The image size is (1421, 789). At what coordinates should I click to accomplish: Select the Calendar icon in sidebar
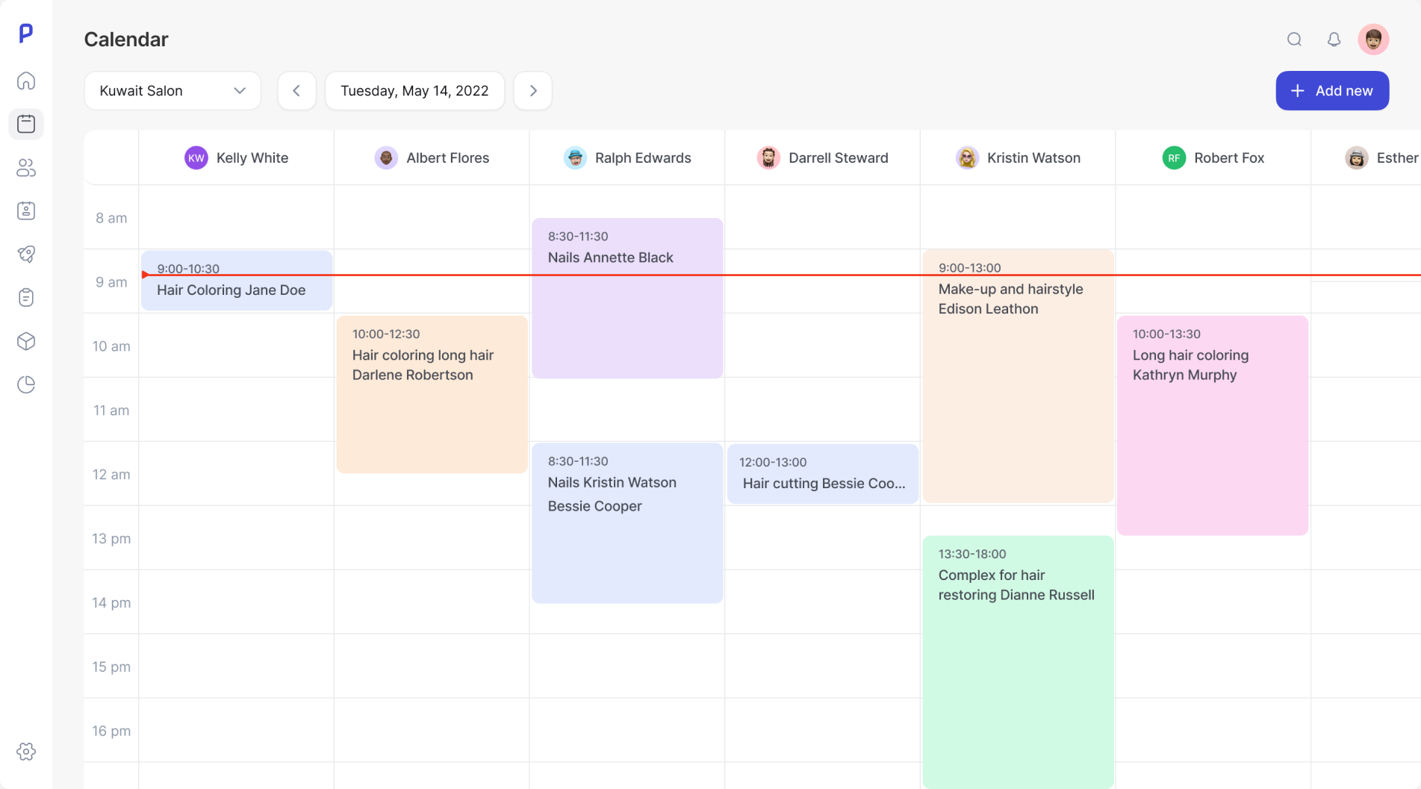point(26,124)
